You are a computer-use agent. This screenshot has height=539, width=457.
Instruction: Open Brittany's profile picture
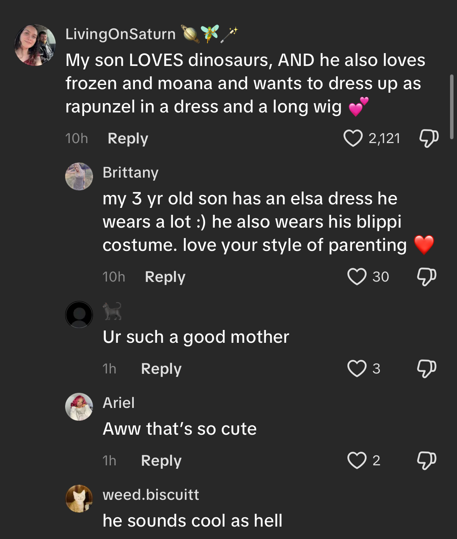pyautogui.click(x=79, y=176)
